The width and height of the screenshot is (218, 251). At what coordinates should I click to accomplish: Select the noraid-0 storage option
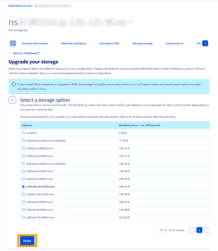pyautogui.click(x=23, y=133)
